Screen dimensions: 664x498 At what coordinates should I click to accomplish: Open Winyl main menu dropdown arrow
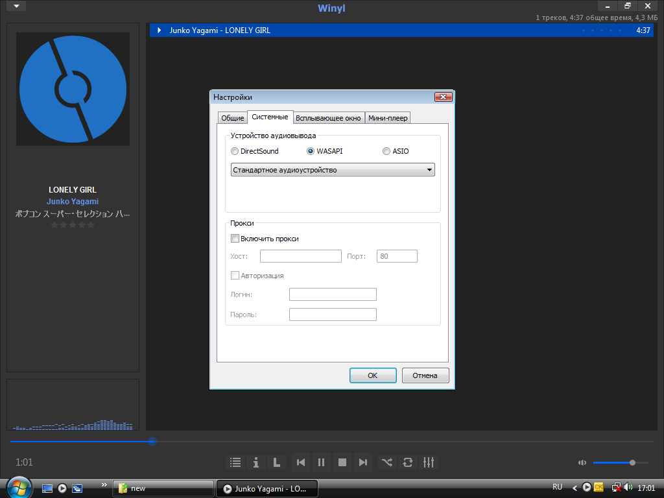16,6
